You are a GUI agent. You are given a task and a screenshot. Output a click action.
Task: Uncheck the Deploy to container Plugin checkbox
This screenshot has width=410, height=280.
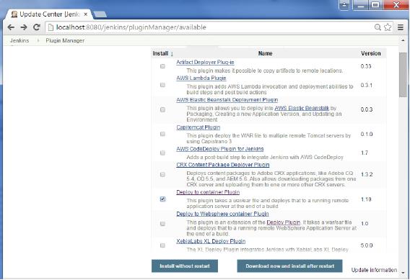point(162,199)
